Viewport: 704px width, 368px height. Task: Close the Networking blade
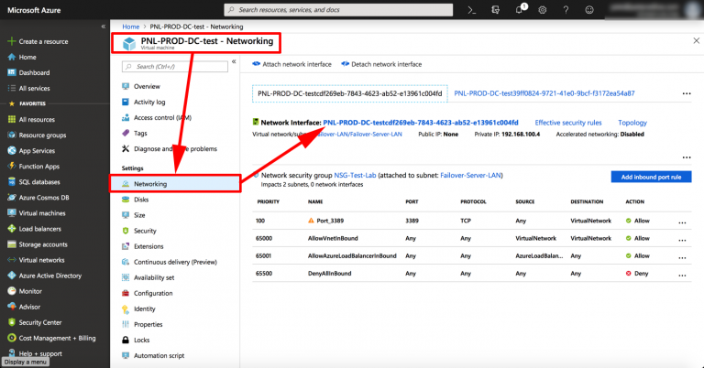(x=696, y=41)
